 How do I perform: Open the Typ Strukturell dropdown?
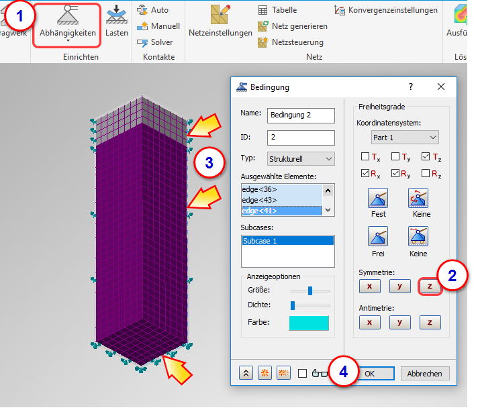click(x=301, y=159)
